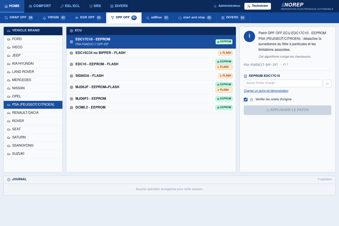The width and height of the screenshot is (339, 226).
Task: Select FORD vehicle brand
Action: (33, 39)
